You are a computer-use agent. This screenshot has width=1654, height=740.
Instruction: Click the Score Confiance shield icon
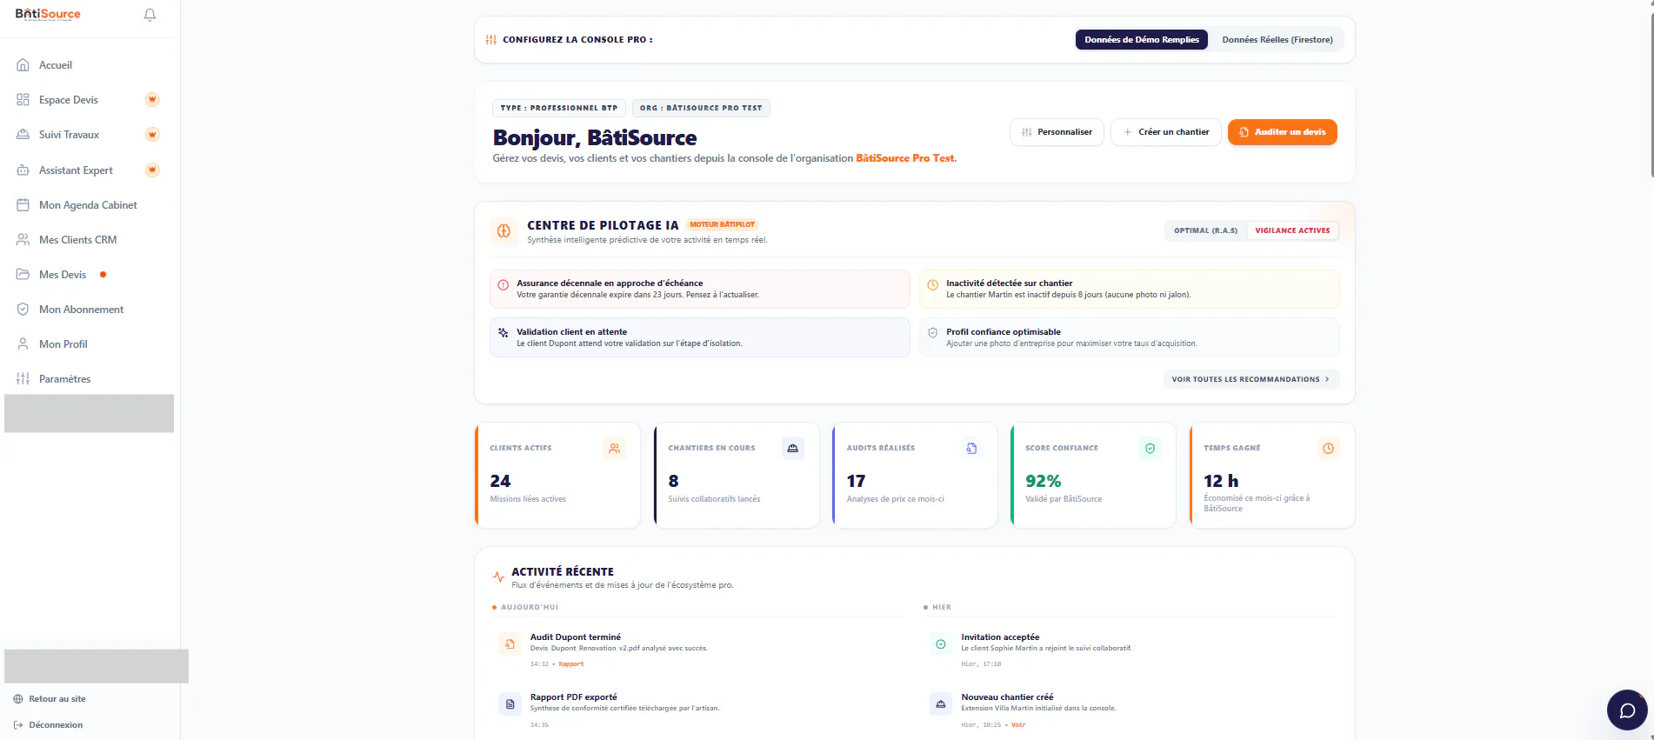pyautogui.click(x=1150, y=449)
